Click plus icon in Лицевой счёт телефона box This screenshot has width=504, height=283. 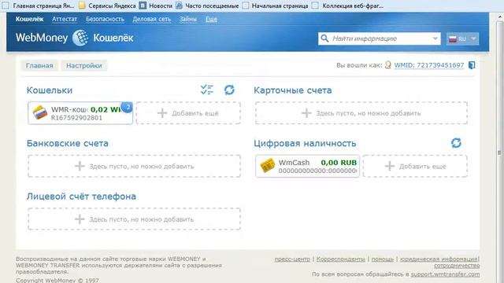click(x=80, y=219)
